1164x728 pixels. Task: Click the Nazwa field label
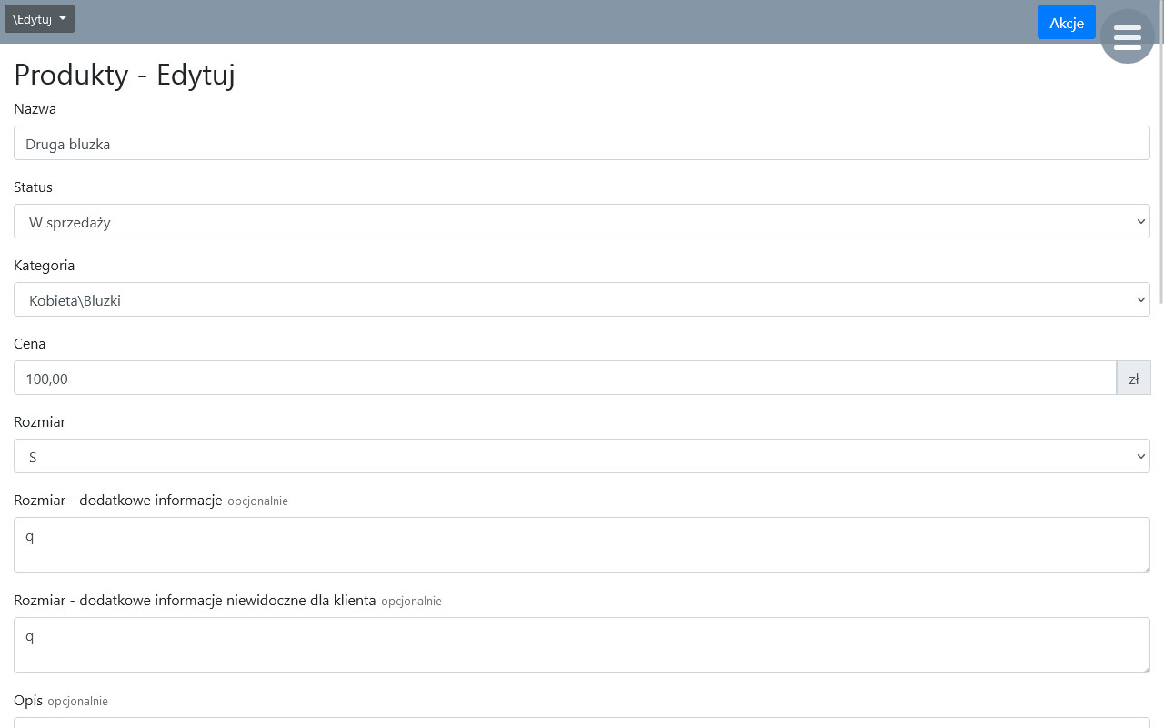tap(35, 109)
